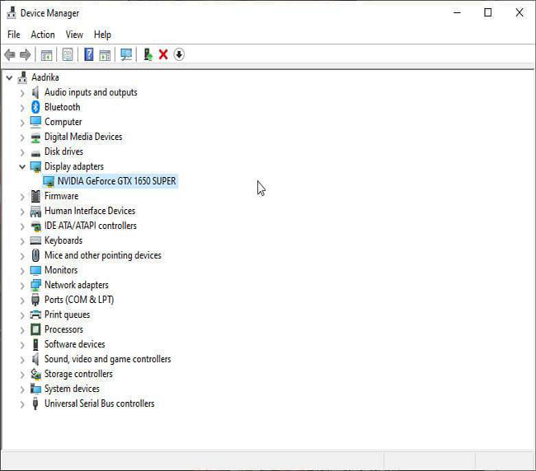The image size is (536, 471).
Task: Click the Update driver green arrow icon
Action: pyautogui.click(x=148, y=54)
